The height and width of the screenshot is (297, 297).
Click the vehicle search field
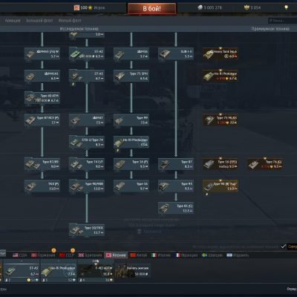[x=282, y=21]
